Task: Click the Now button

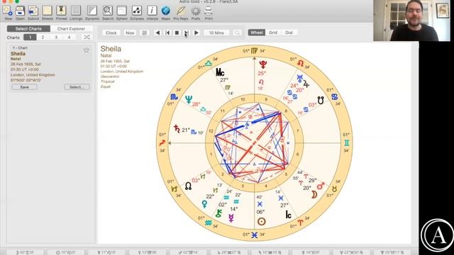Action: click(130, 33)
